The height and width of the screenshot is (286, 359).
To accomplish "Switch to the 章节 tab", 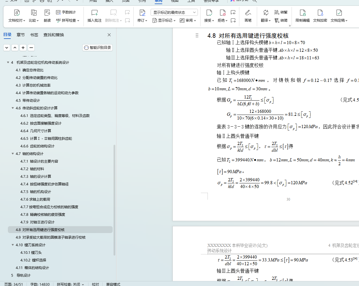I will tap(21, 35).
